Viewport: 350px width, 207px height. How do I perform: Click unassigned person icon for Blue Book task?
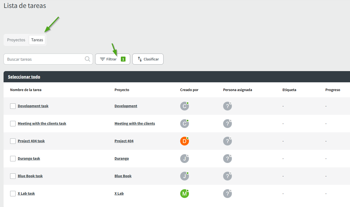click(227, 176)
